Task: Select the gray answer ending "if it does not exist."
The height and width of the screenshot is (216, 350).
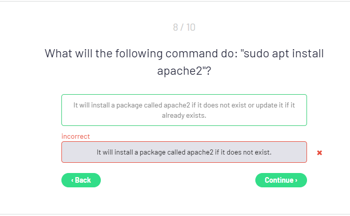Action: (184, 152)
